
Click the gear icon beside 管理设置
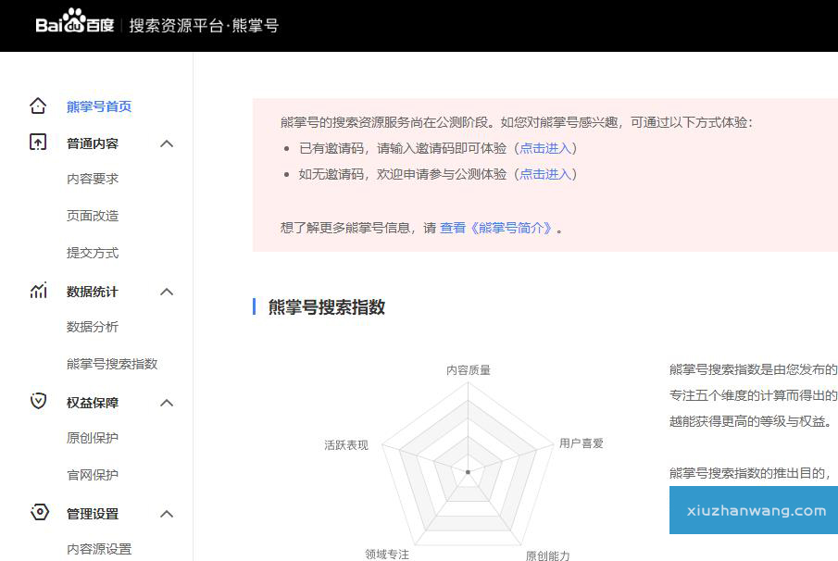point(38,514)
